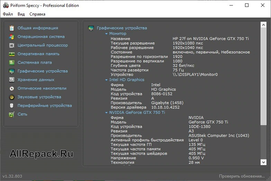271x181 pixels.
Task: Click the Текущее разрешение row label
Action: [x=133, y=43]
